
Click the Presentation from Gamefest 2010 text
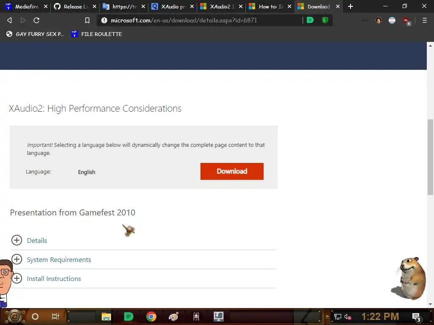pos(72,212)
